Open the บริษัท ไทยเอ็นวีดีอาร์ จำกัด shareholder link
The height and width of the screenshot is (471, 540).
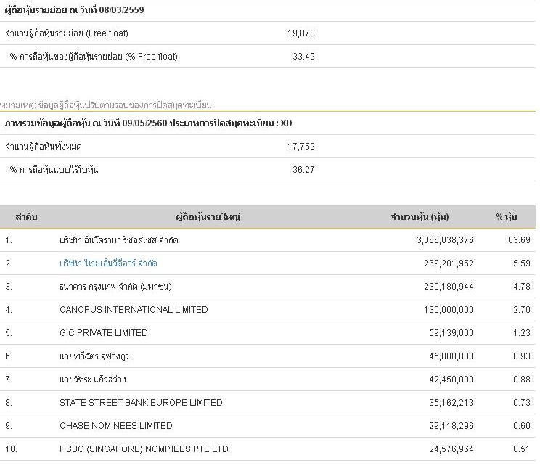coord(108,263)
